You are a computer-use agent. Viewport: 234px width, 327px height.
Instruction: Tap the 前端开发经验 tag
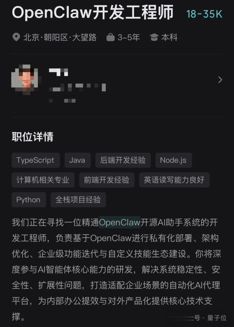tap(107, 180)
